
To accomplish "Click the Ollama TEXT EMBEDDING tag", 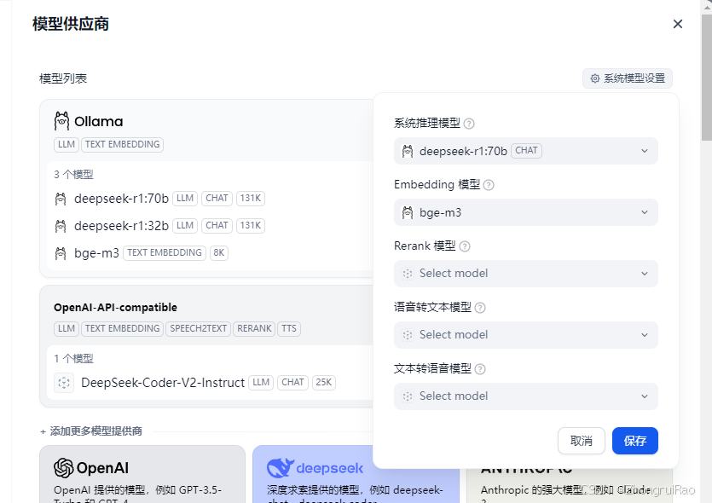I will [x=122, y=144].
